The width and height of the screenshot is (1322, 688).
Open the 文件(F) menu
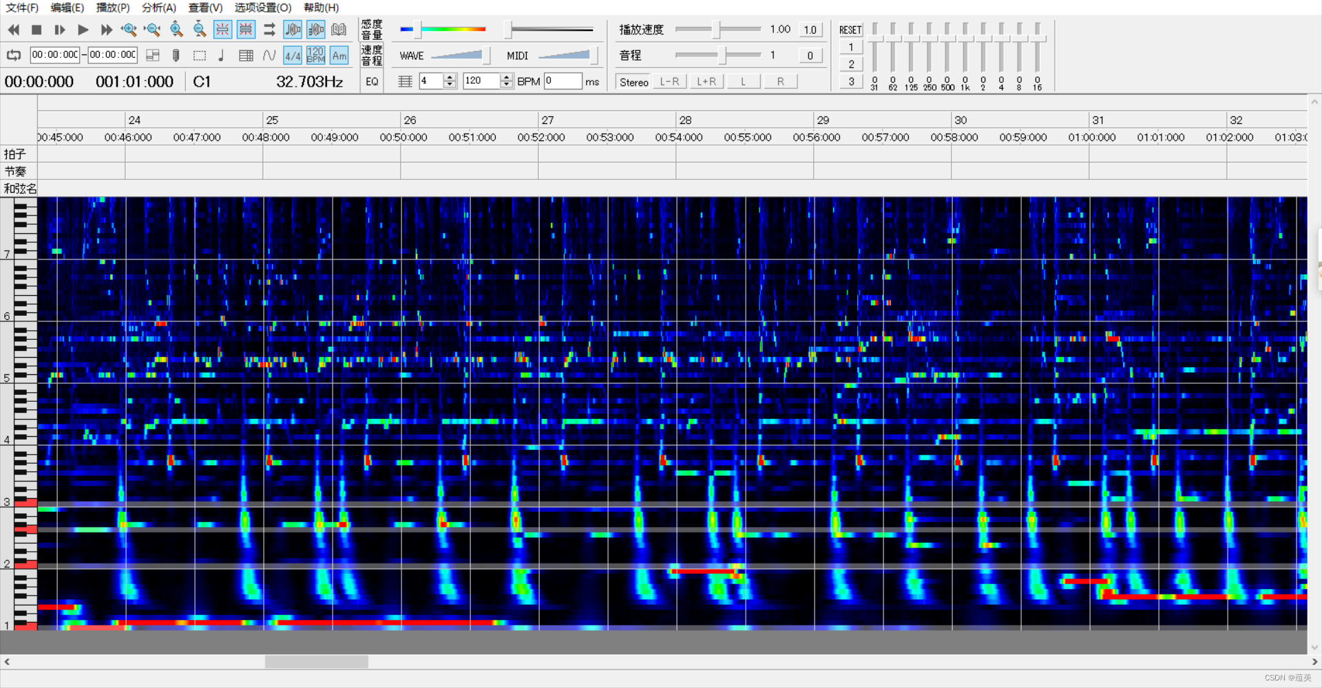click(x=23, y=8)
